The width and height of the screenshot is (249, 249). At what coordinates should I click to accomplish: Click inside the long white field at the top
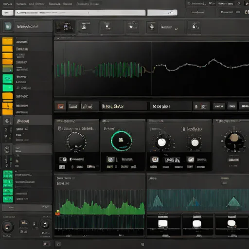(80, 13)
